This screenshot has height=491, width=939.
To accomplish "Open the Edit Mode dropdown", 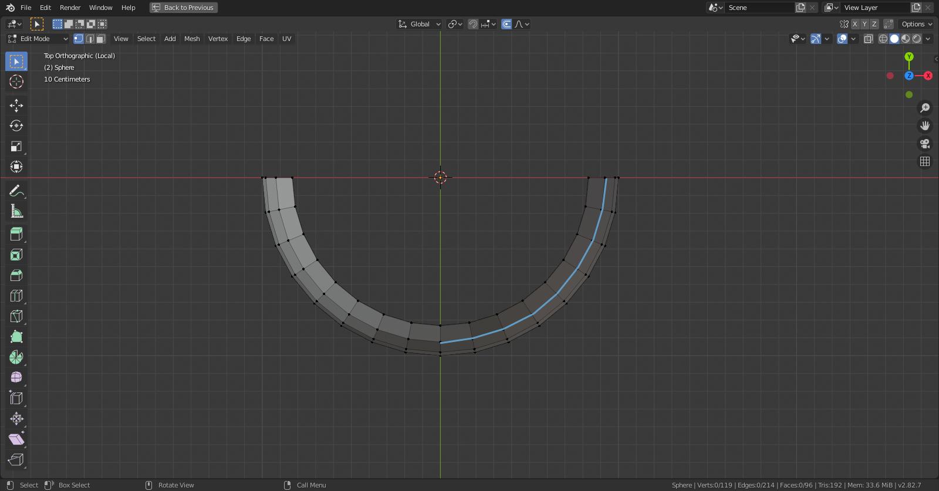I will tap(38, 39).
